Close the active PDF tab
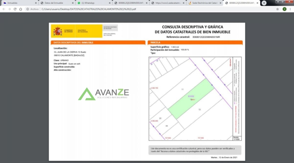The image size is (294, 163). point(258,3)
